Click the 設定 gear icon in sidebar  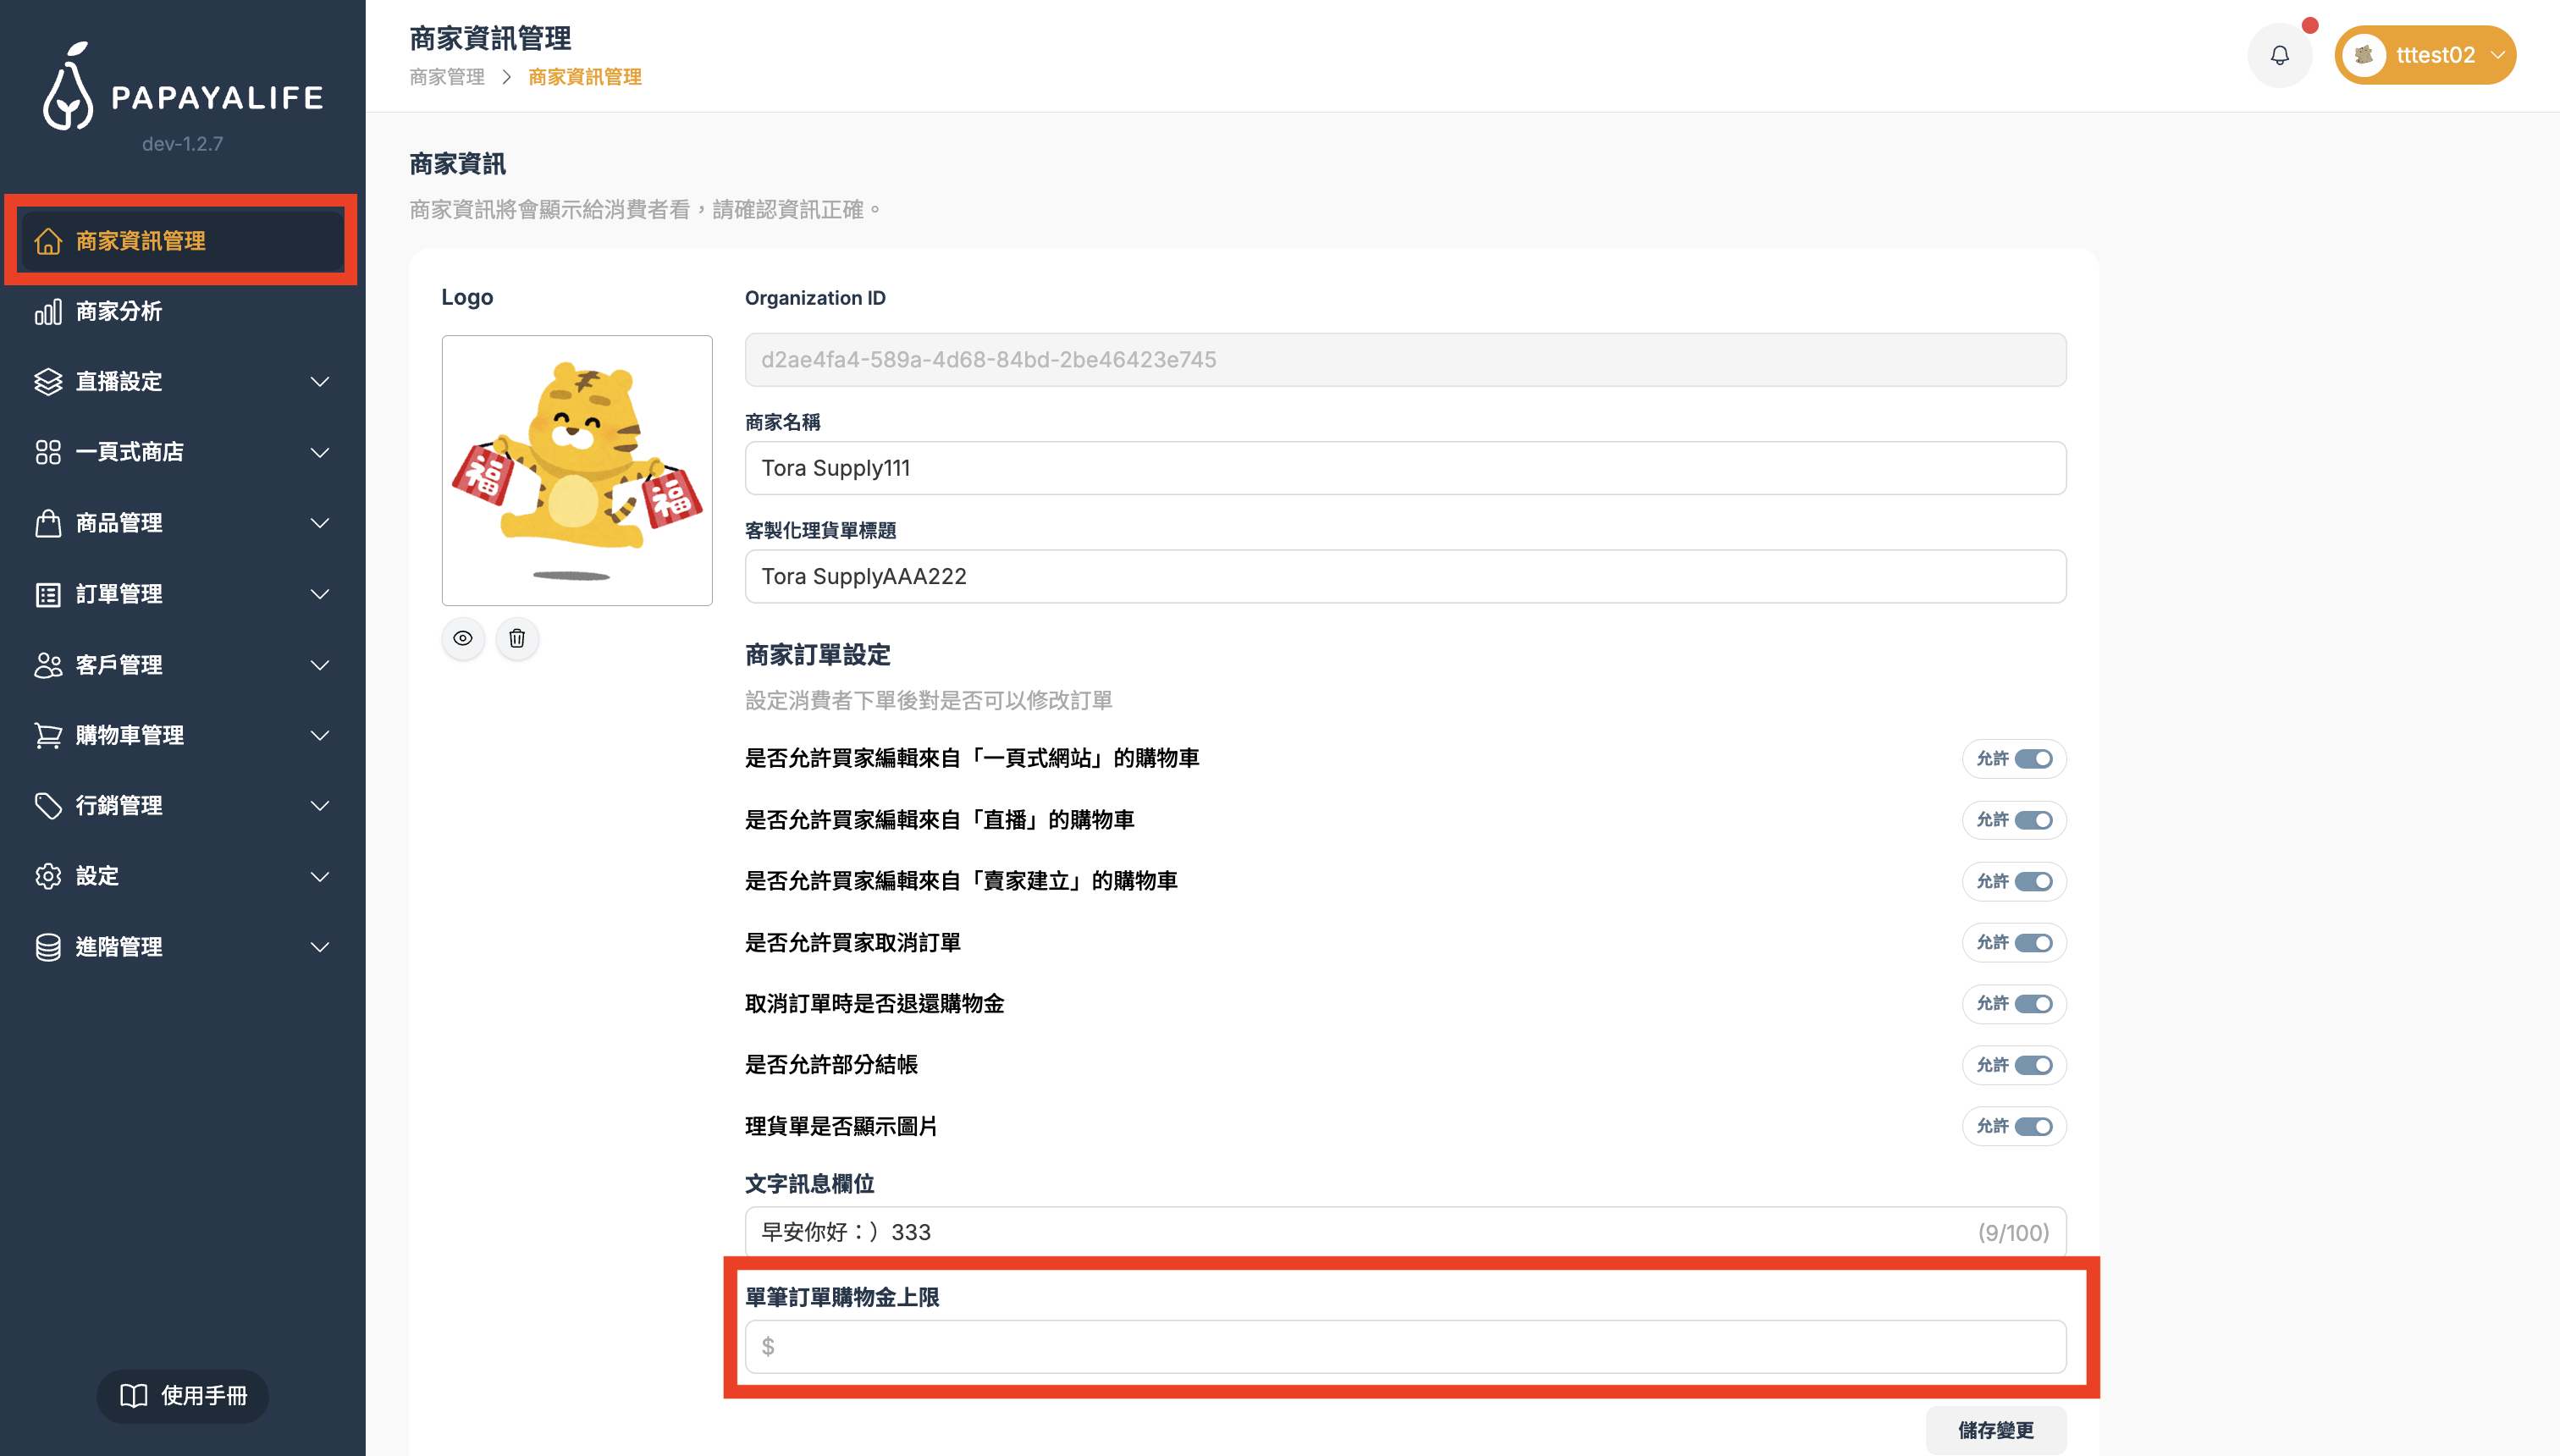(48, 876)
